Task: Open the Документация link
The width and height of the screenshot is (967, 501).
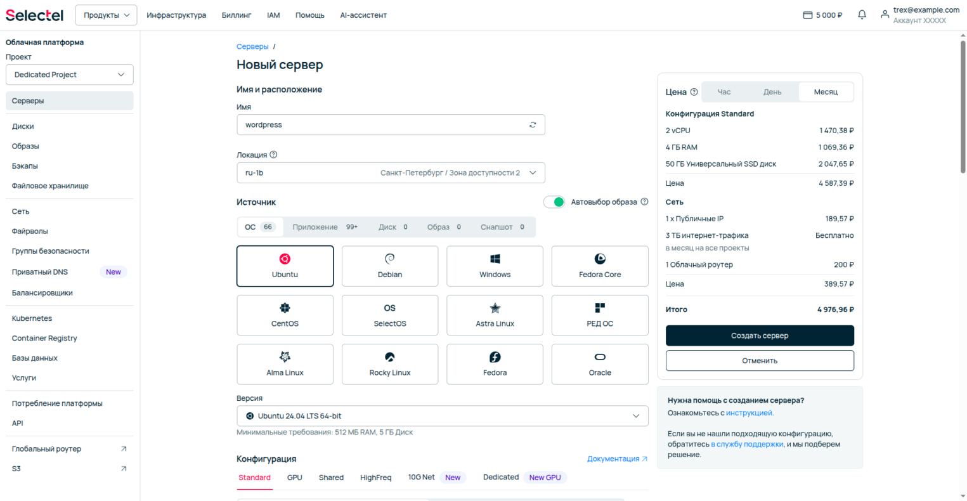Action: pos(617,459)
